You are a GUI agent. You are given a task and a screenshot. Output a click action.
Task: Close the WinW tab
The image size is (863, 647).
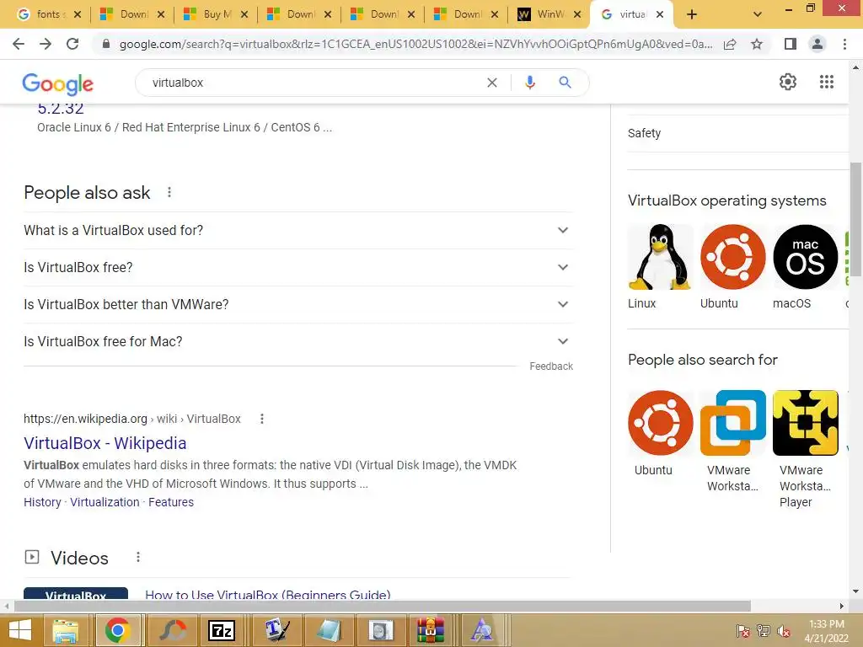pos(577,15)
